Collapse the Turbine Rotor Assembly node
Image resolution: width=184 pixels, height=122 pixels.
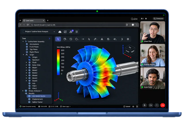pos(23,41)
